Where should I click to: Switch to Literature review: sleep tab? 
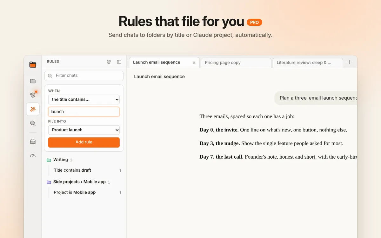(308, 63)
